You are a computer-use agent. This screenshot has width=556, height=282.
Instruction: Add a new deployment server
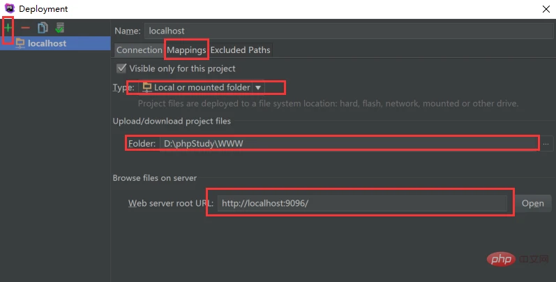coord(8,28)
